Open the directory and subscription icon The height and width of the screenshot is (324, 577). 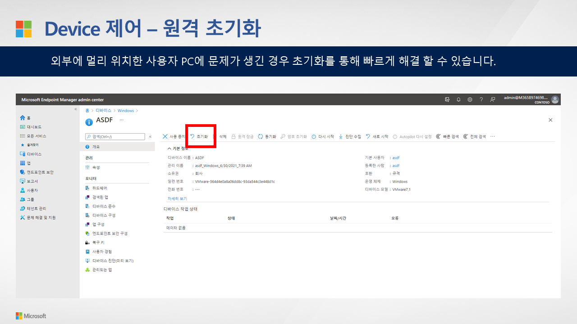[447, 99]
